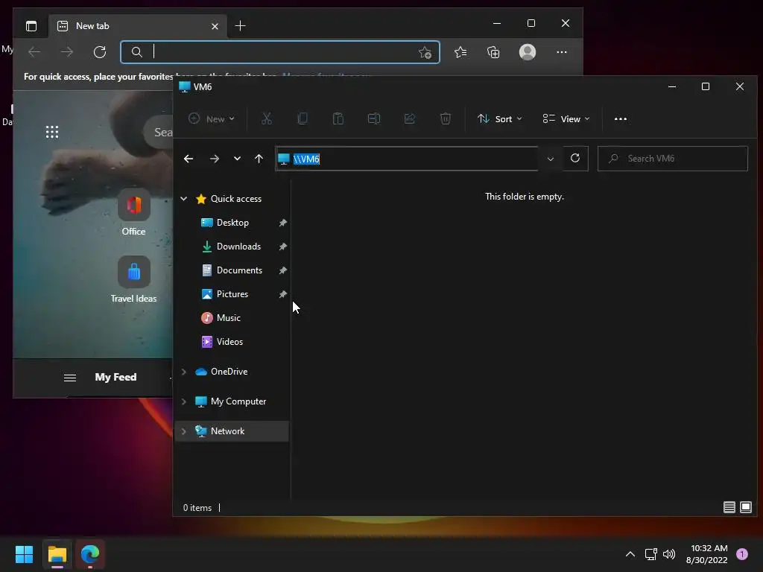Viewport: 763px width, 572px height.
Task: Add this page to favorites in Edge address bar
Action: 425,53
